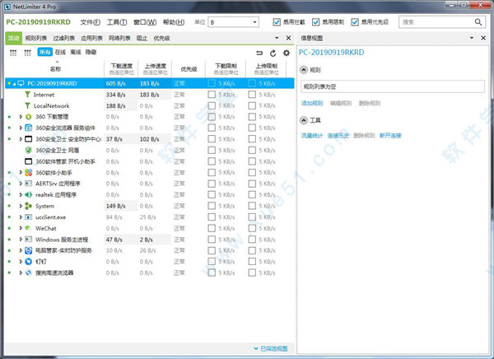Open the 单位 unit dropdown showing B

pos(234,22)
